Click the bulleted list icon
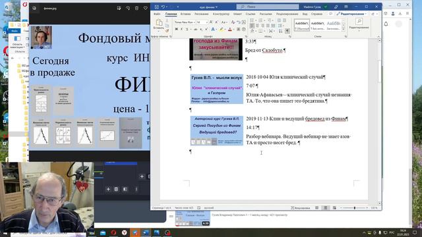 pyautogui.click(x=253, y=20)
